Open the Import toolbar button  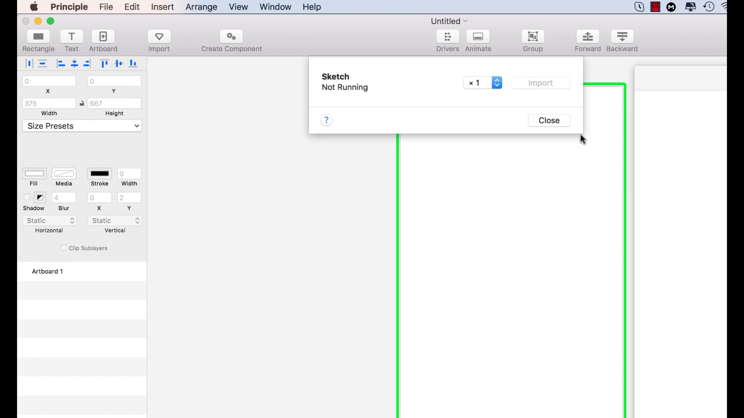coord(159,37)
